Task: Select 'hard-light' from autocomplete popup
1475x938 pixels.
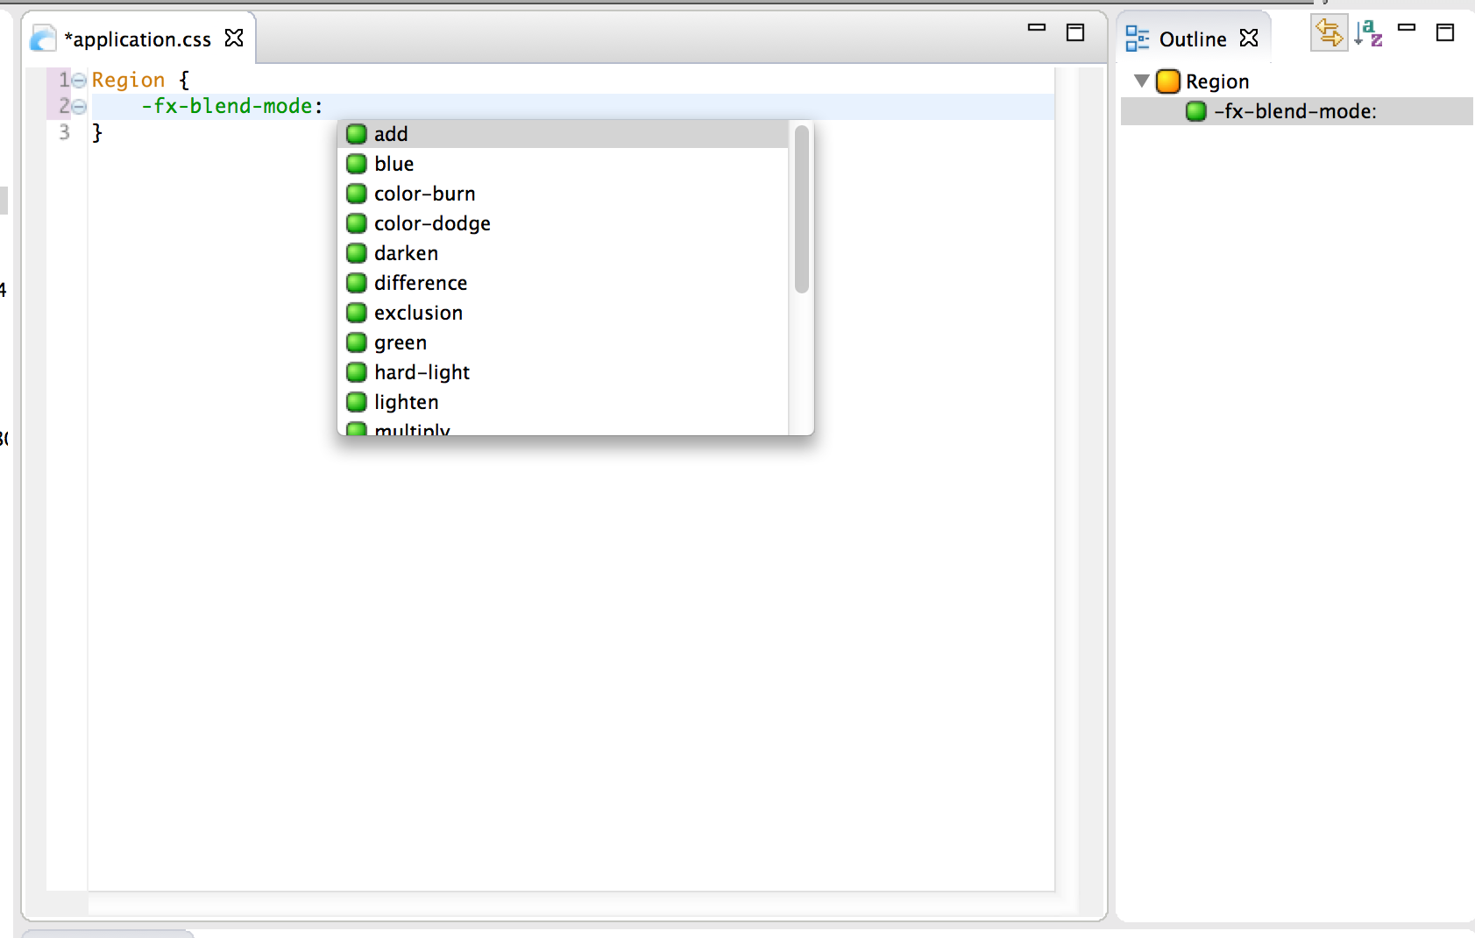Action: point(422,372)
